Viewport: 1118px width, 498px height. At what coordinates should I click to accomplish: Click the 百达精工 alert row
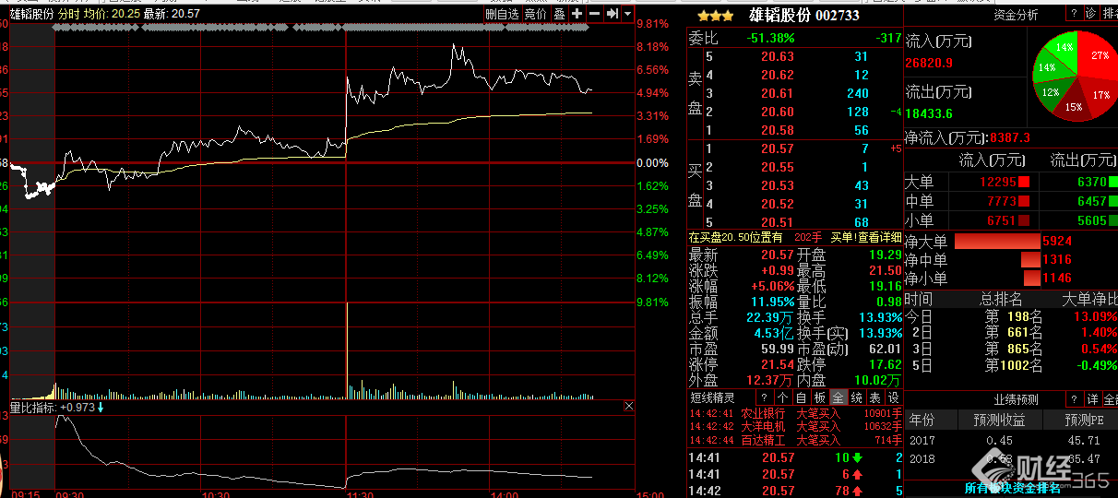click(794, 439)
